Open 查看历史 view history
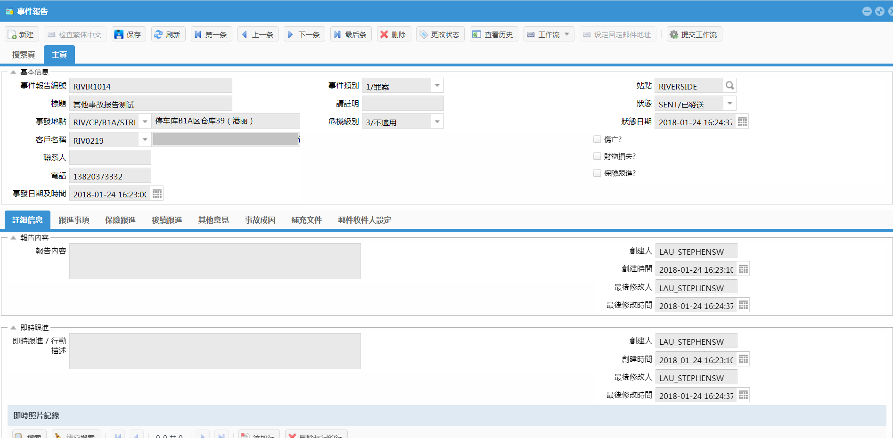Image resolution: width=893 pixels, height=438 pixels. click(x=494, y=34)
